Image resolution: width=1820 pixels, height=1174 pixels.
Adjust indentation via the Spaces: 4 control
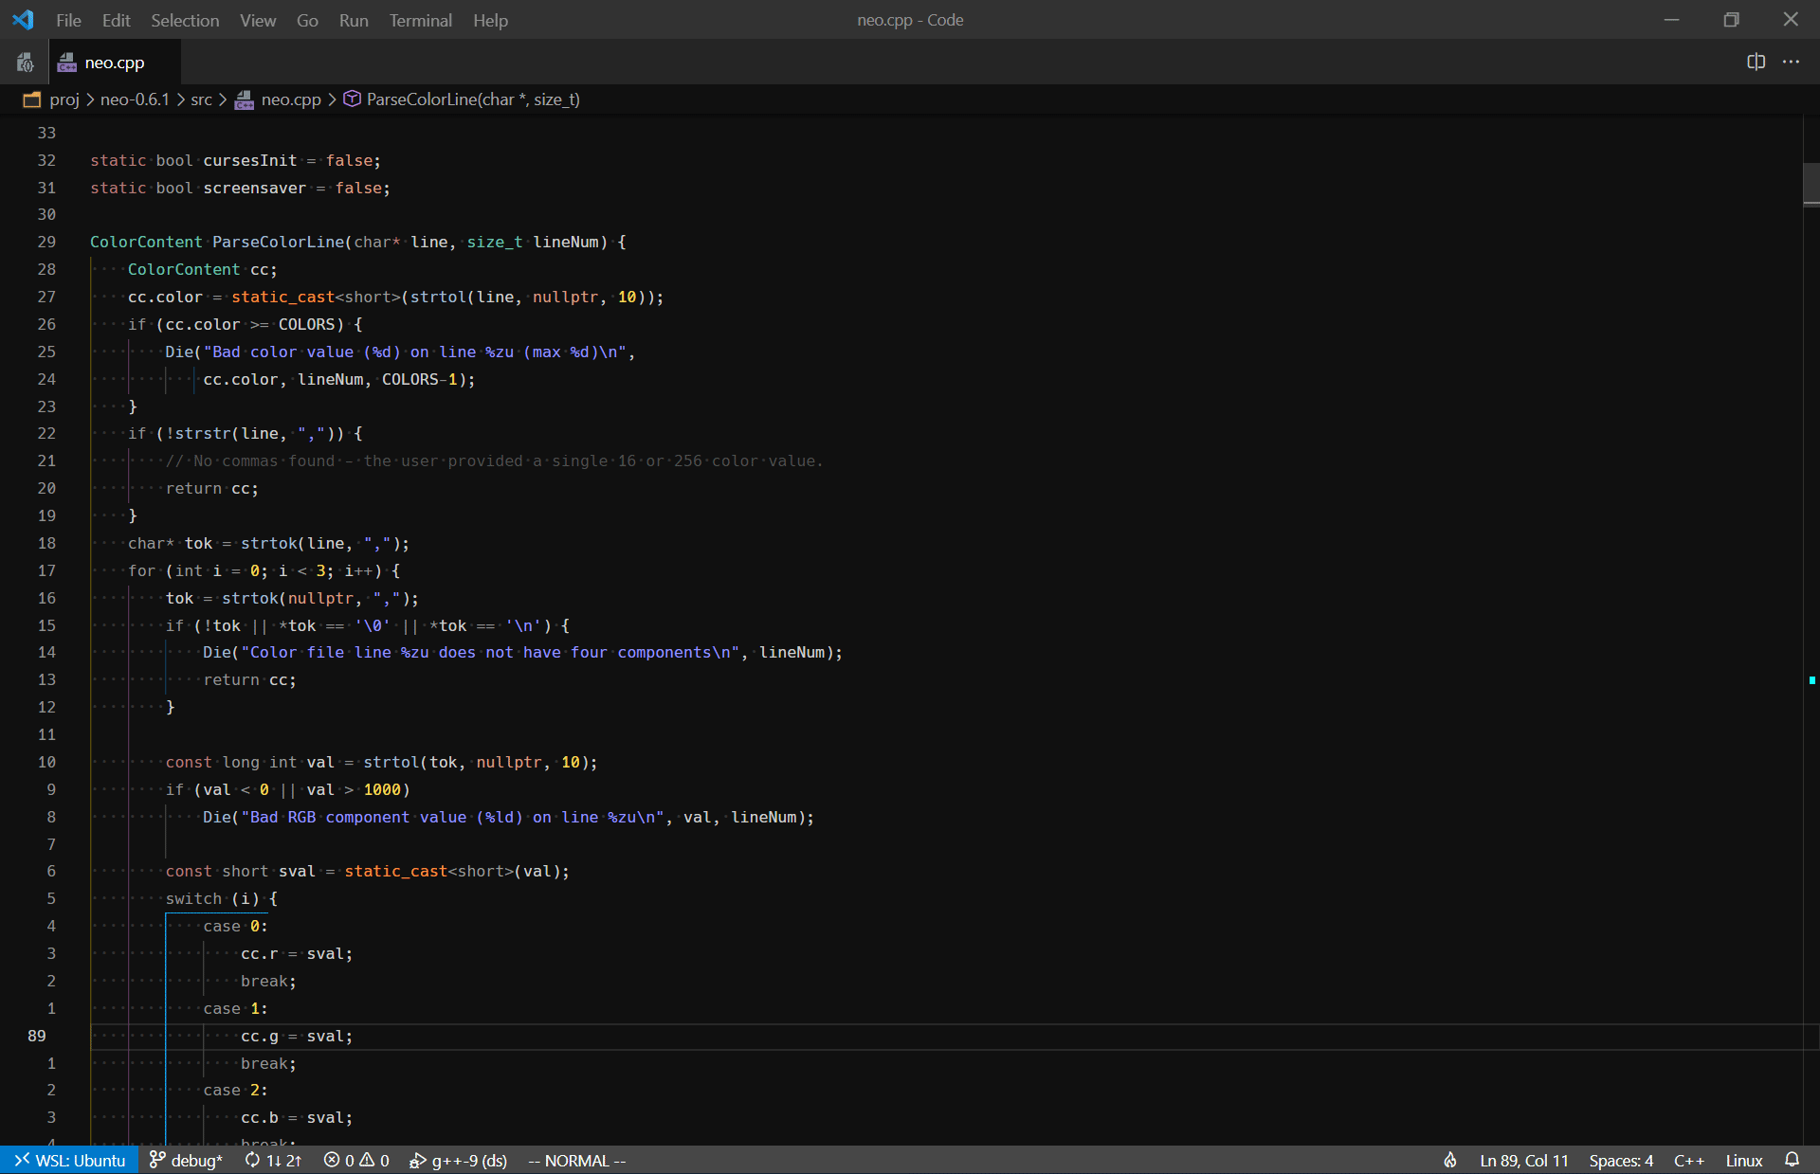point(1621,1160)
